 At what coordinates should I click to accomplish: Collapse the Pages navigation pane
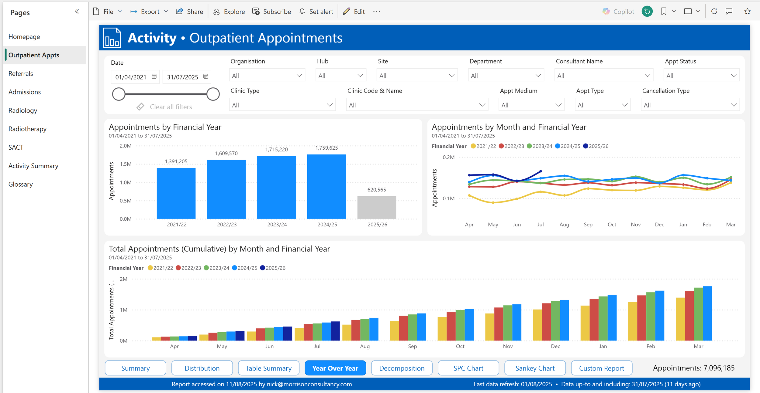point(77,12)
